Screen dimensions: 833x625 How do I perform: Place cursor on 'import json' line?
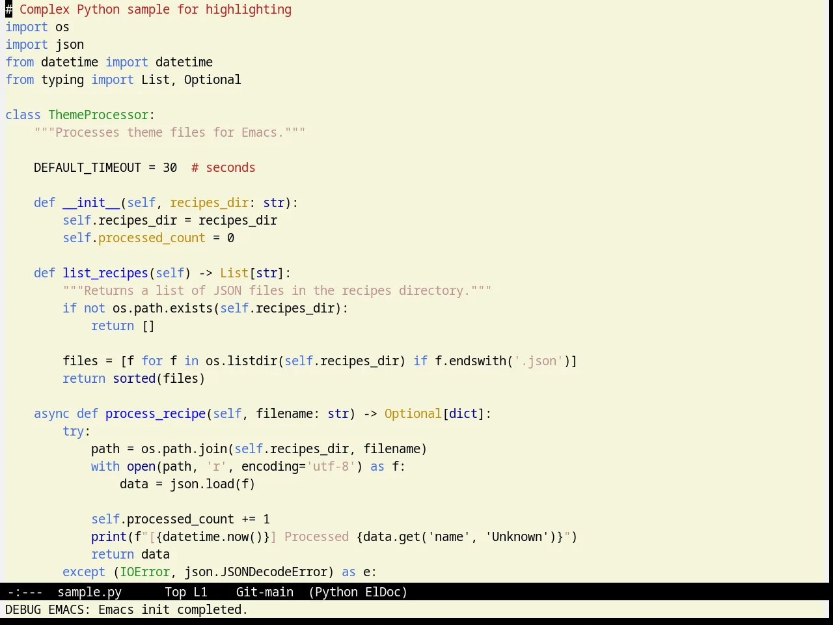pos(44,44)
